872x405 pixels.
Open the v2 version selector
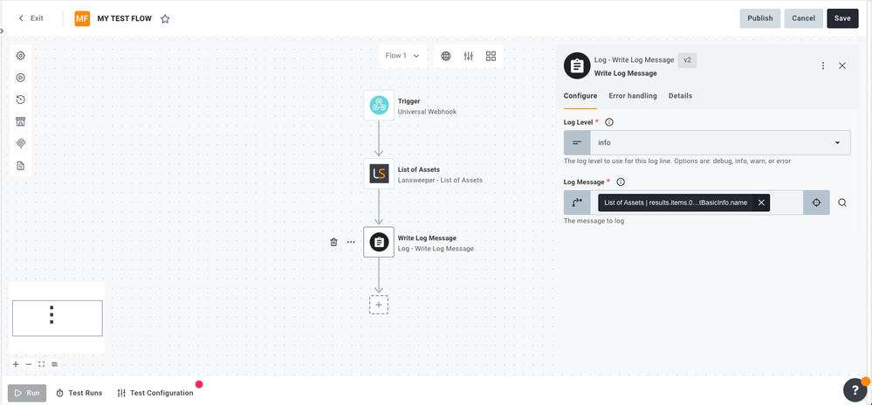(687, 60)
